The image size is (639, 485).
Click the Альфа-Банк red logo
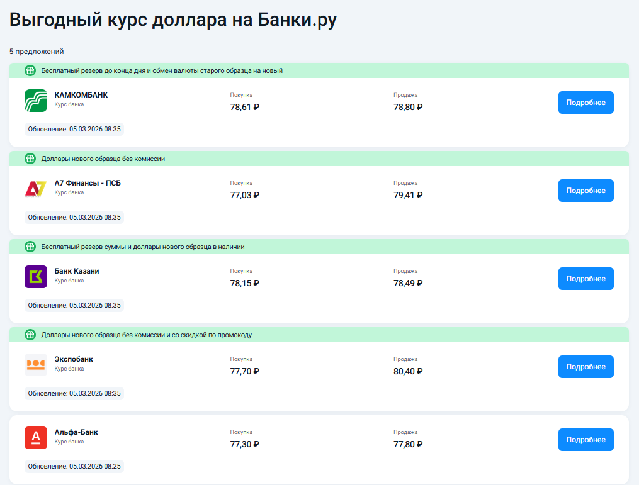(35, 438)
